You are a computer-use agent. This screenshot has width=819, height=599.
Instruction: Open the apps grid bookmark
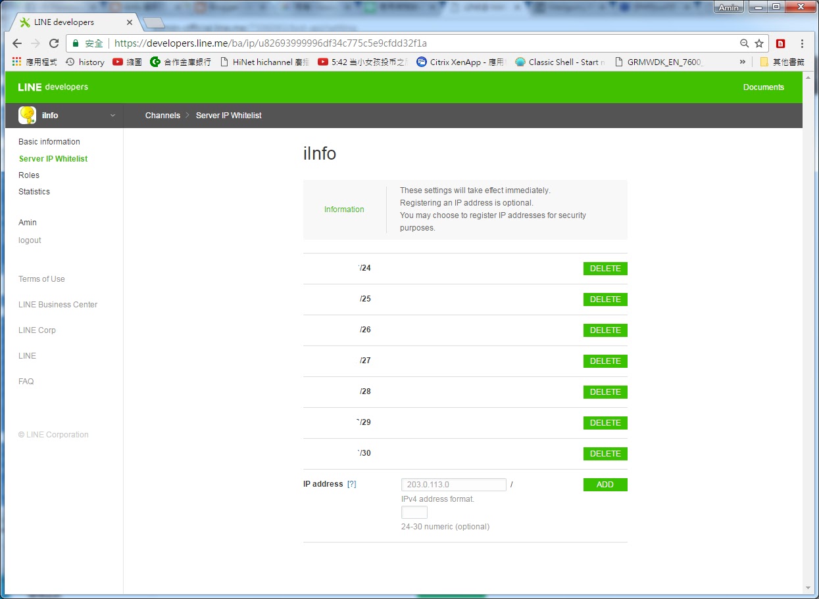click(x=34, y=62)
